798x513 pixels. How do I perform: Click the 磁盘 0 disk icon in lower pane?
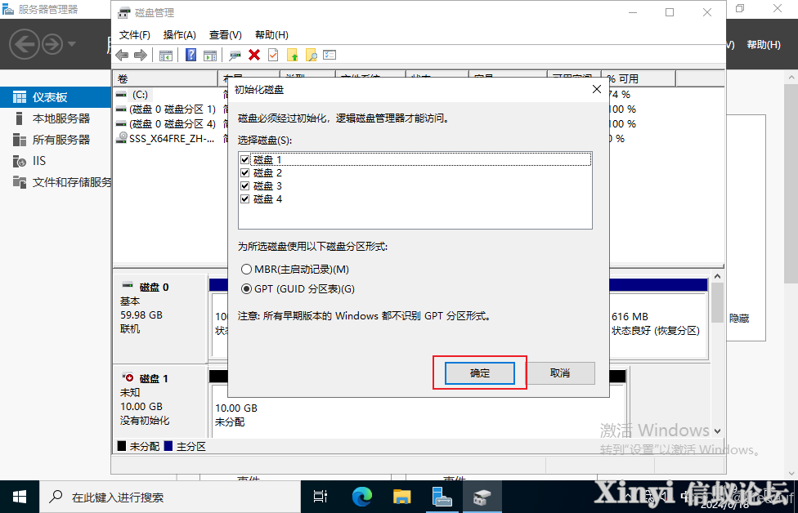[128, 286]
